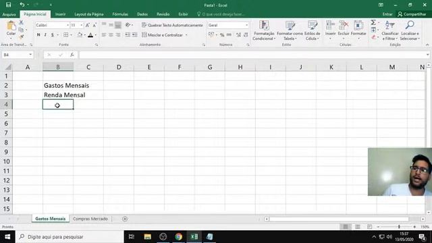The width and height of the screenshot is (432, 243).
Task: Click the font color A icon
Action: [x=90, y=34]
